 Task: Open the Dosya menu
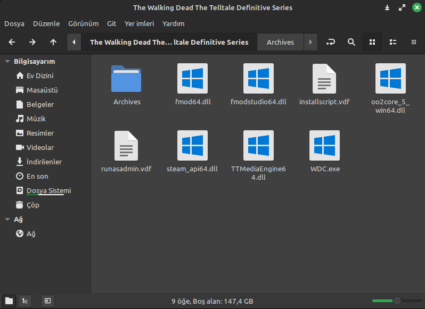click(x=14, y=23)
